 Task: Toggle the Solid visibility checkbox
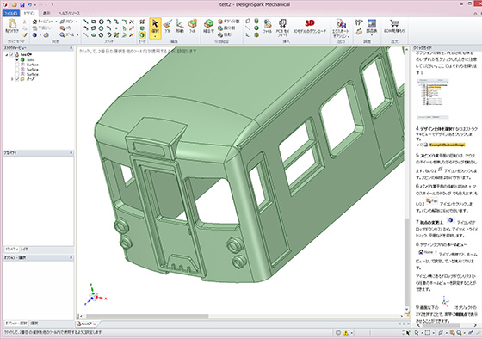coord(17,59)
